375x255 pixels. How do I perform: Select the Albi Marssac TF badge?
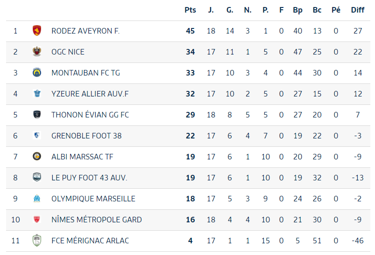point(37,156)
